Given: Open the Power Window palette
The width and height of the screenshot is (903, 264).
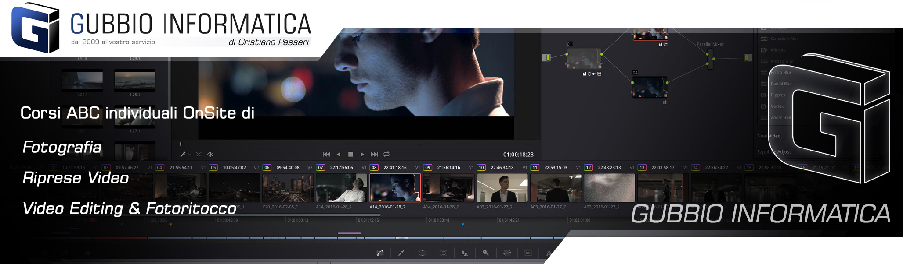Looking at the screenshot, I should click(x=422, y=253).
